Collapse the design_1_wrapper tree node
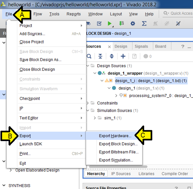Screen dimensions: 193x189 click(x=95, y=73)
